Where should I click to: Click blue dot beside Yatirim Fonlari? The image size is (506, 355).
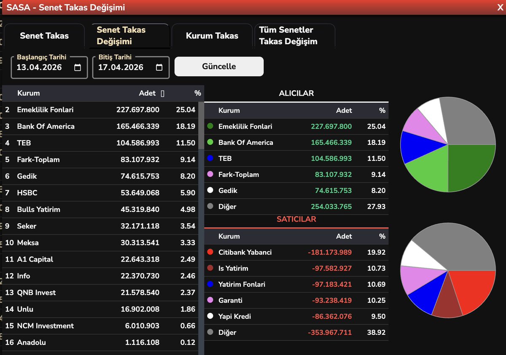click(210, 284)
